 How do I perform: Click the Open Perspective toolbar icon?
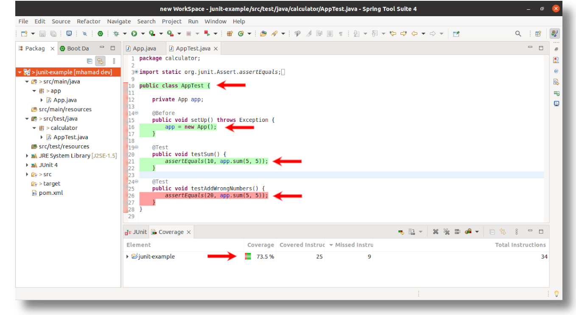coord(538,34)
